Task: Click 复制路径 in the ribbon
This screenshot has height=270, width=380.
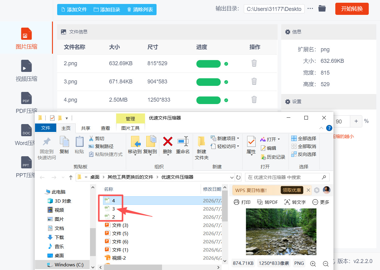Action: 101,146
